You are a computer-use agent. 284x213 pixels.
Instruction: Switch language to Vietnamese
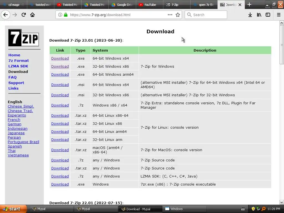pyautogui.click(x=18, y=155)
